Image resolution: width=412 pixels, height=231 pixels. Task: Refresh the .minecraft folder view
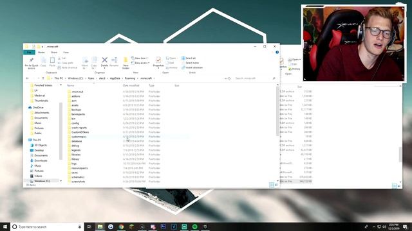pyautogui.click(x=229, y=78)
